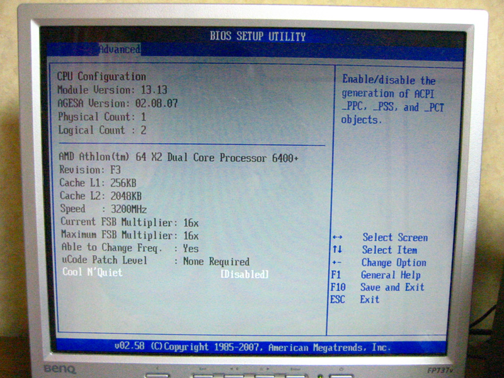
Task: Click the up-down arrows icon beside Select Item
Action: [337, 249]
